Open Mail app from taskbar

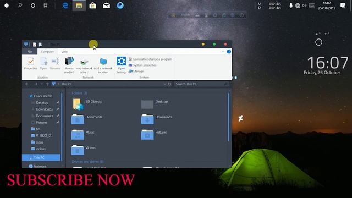pos(106,5)
